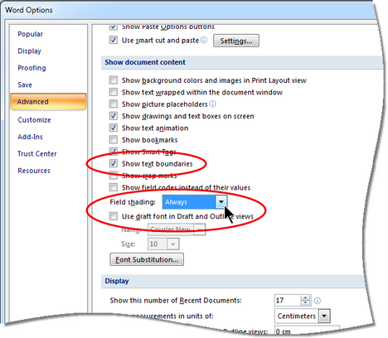Viewport: 388px width, 338px height.
Task: Enable Show bookmarks checkbox
Action: pos(114,139)
